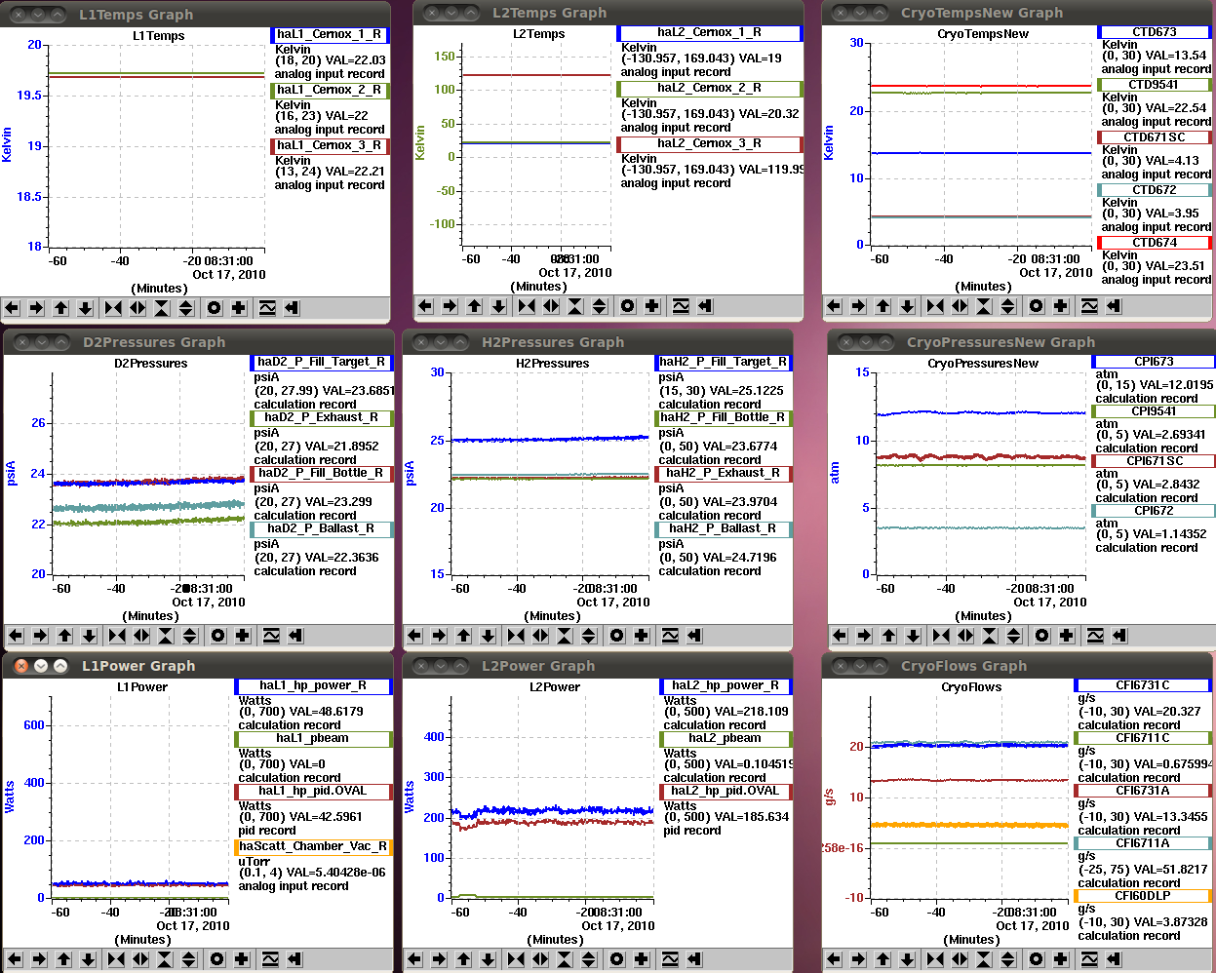Zoom in vertically on the L2Temps graph
The width and height of the screenshot is (1216, 973).
pos(575,306)
